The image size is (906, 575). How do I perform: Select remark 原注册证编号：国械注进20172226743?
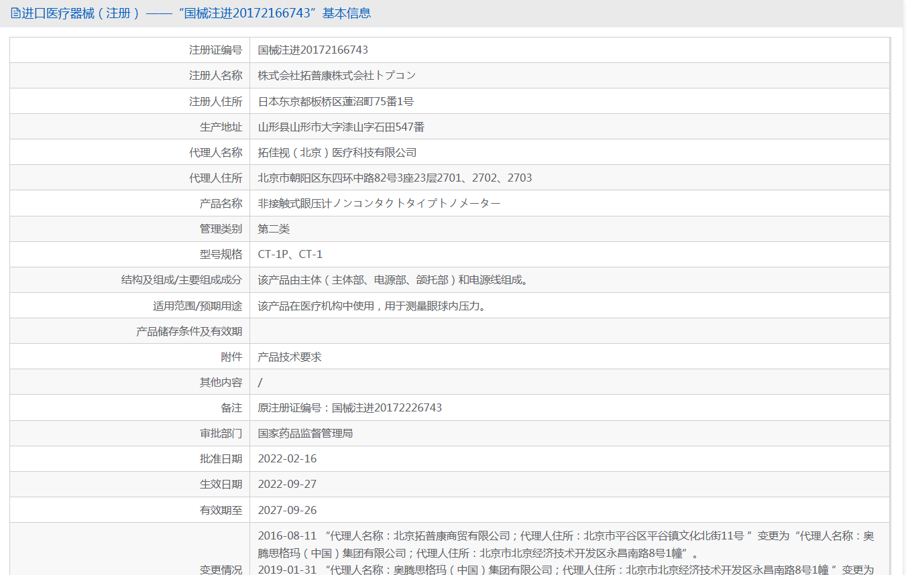pos(350,407)
